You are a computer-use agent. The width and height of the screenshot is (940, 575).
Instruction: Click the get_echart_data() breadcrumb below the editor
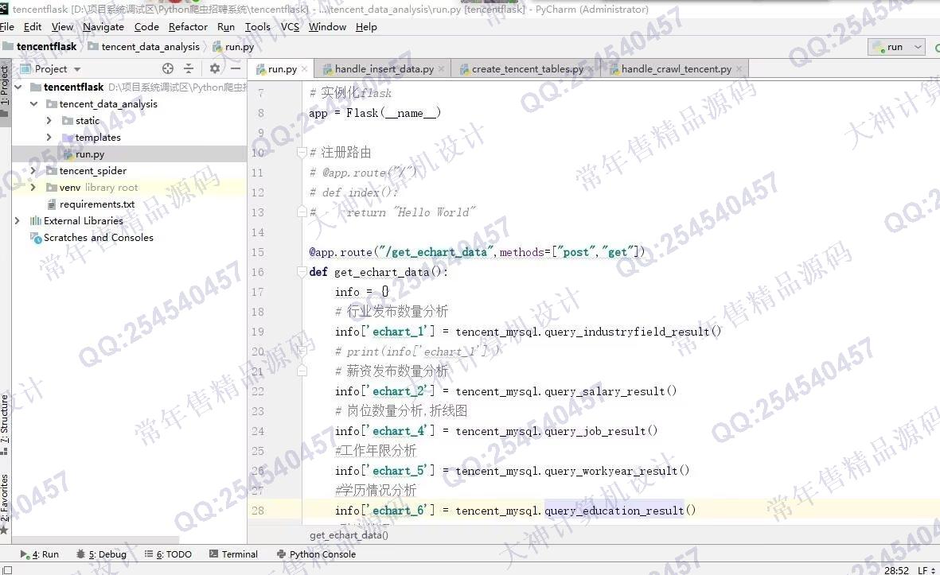[x=349, y=535]
